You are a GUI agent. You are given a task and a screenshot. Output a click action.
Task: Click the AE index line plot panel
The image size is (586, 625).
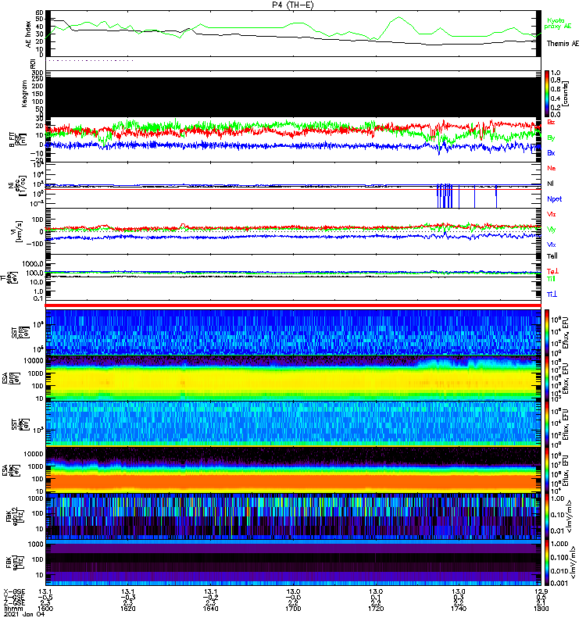tap(293, 33)
